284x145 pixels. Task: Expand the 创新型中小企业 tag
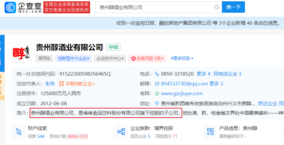pyautogui.click(x=73, y=59)
